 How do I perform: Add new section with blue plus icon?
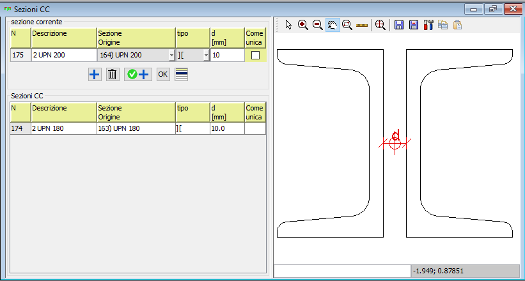coord(95,74)
